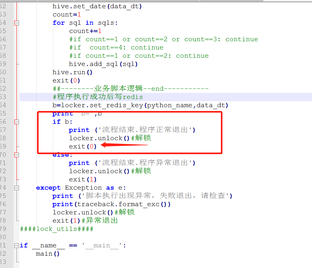Viewport: 312px width, 268px height.
Task: Click 'locker.unlock()' in the else block
Action: click(99, 171)
